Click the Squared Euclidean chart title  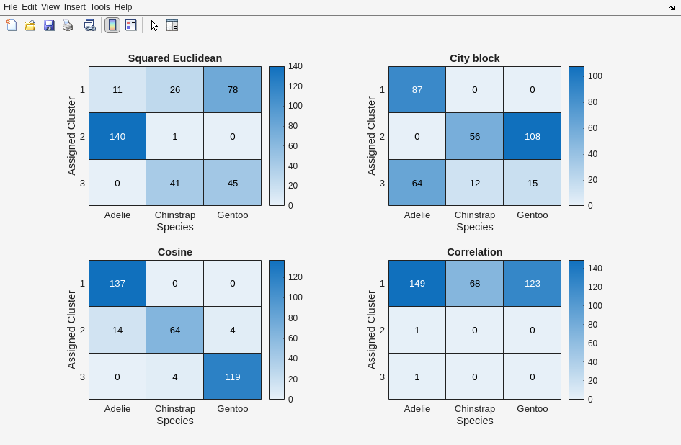coord(175,58)
